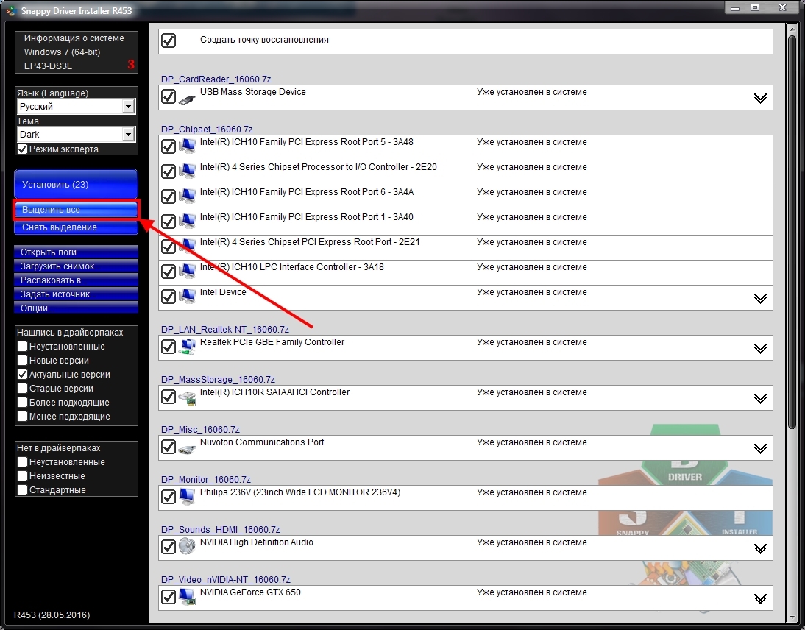Click the 'R453 (28.05.2016)' version text

coord(52,615)
